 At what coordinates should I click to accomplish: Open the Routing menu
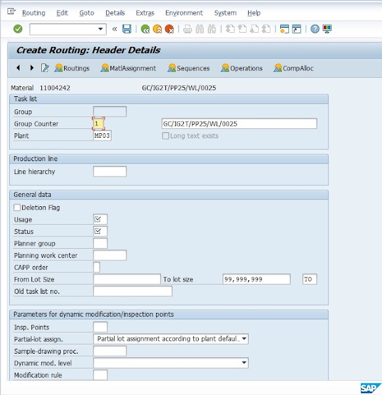point(34,13)
